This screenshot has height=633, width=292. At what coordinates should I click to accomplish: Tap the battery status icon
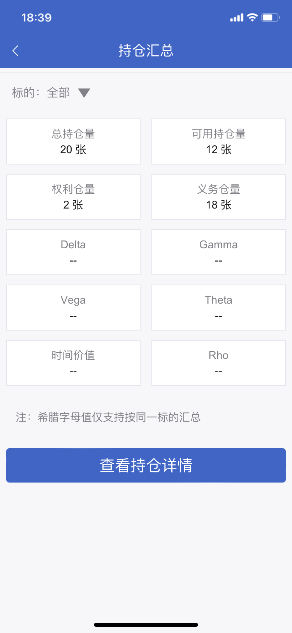tap(270, 18)
